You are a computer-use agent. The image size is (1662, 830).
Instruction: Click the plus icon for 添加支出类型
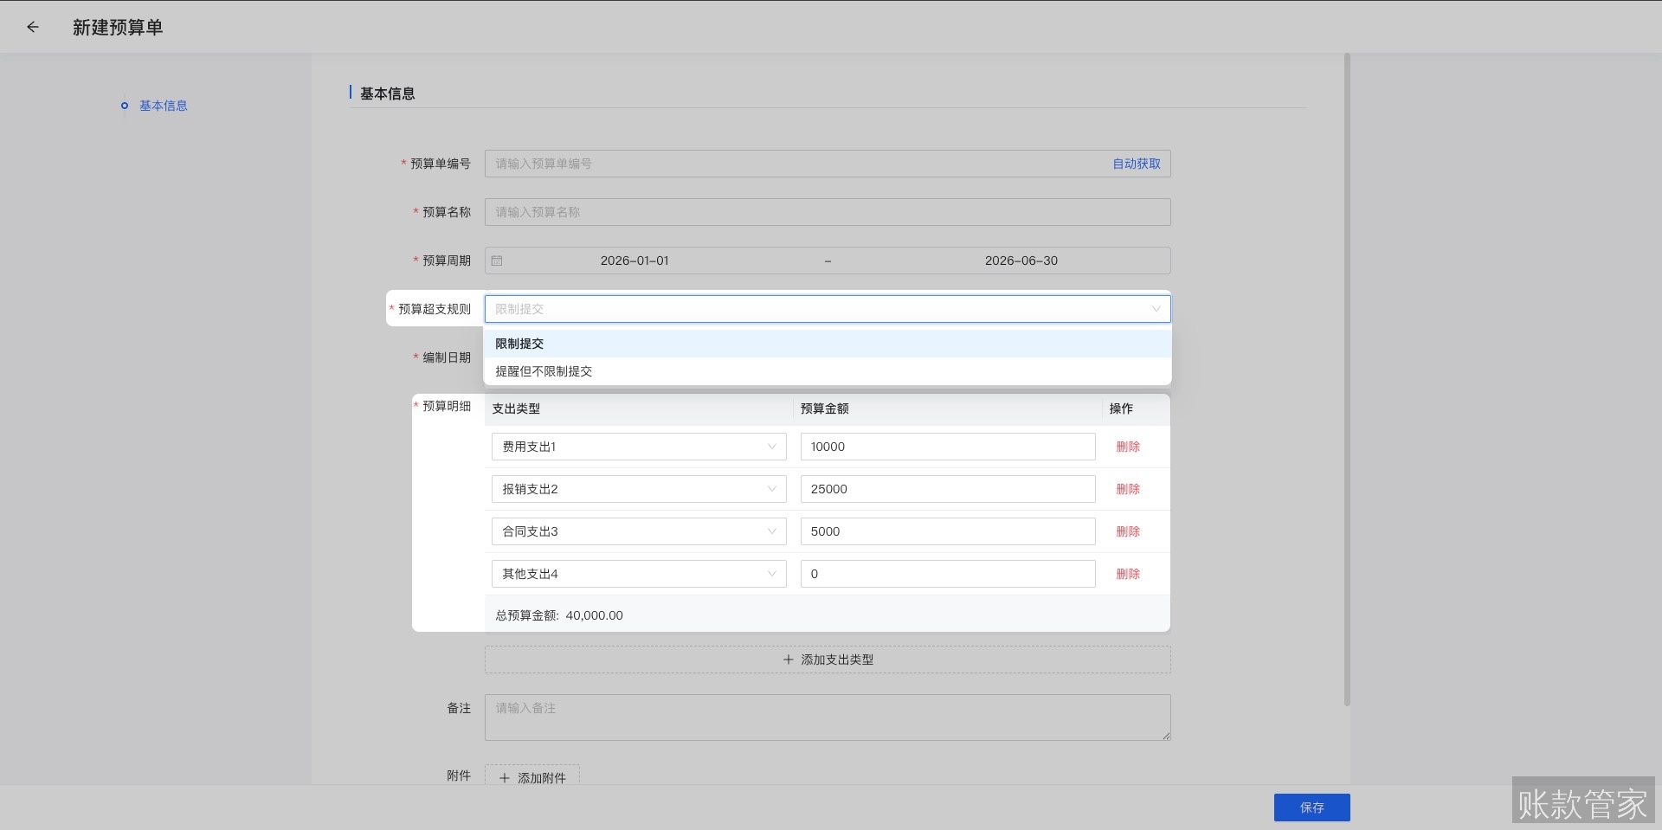tap(788, 659)
